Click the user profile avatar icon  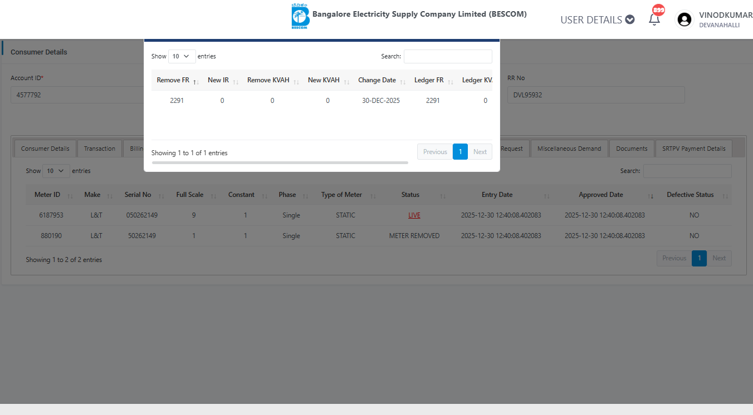pos(684,19)
